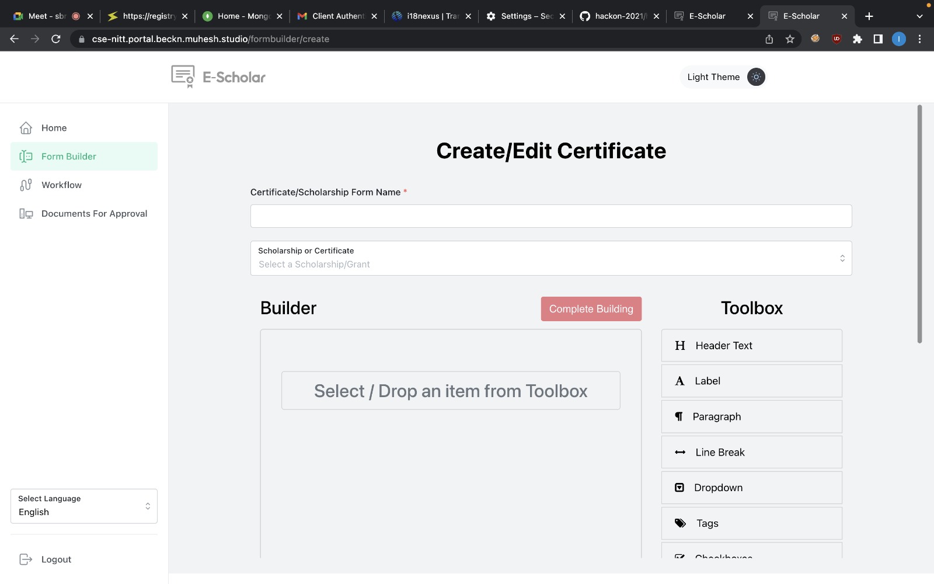Screen dimensions: 934x584
Task: Click the Tags icon in Toolbox
Action: tap(681, 523)
